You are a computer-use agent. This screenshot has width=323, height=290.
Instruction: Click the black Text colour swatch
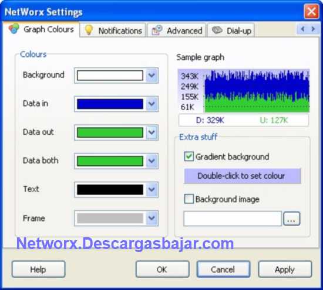(110, 189)
